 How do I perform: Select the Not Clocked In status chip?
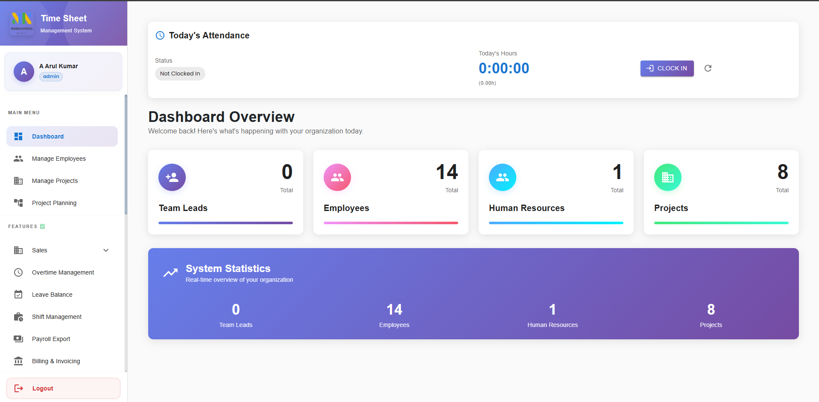pyautogui.click(x=180, y=73)
